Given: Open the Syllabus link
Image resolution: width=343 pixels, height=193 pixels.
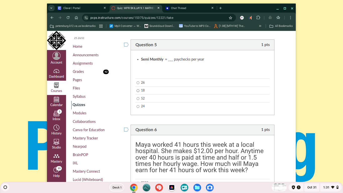Looking at the screenshot, I should pyautogui.click(x=79, y=96).
